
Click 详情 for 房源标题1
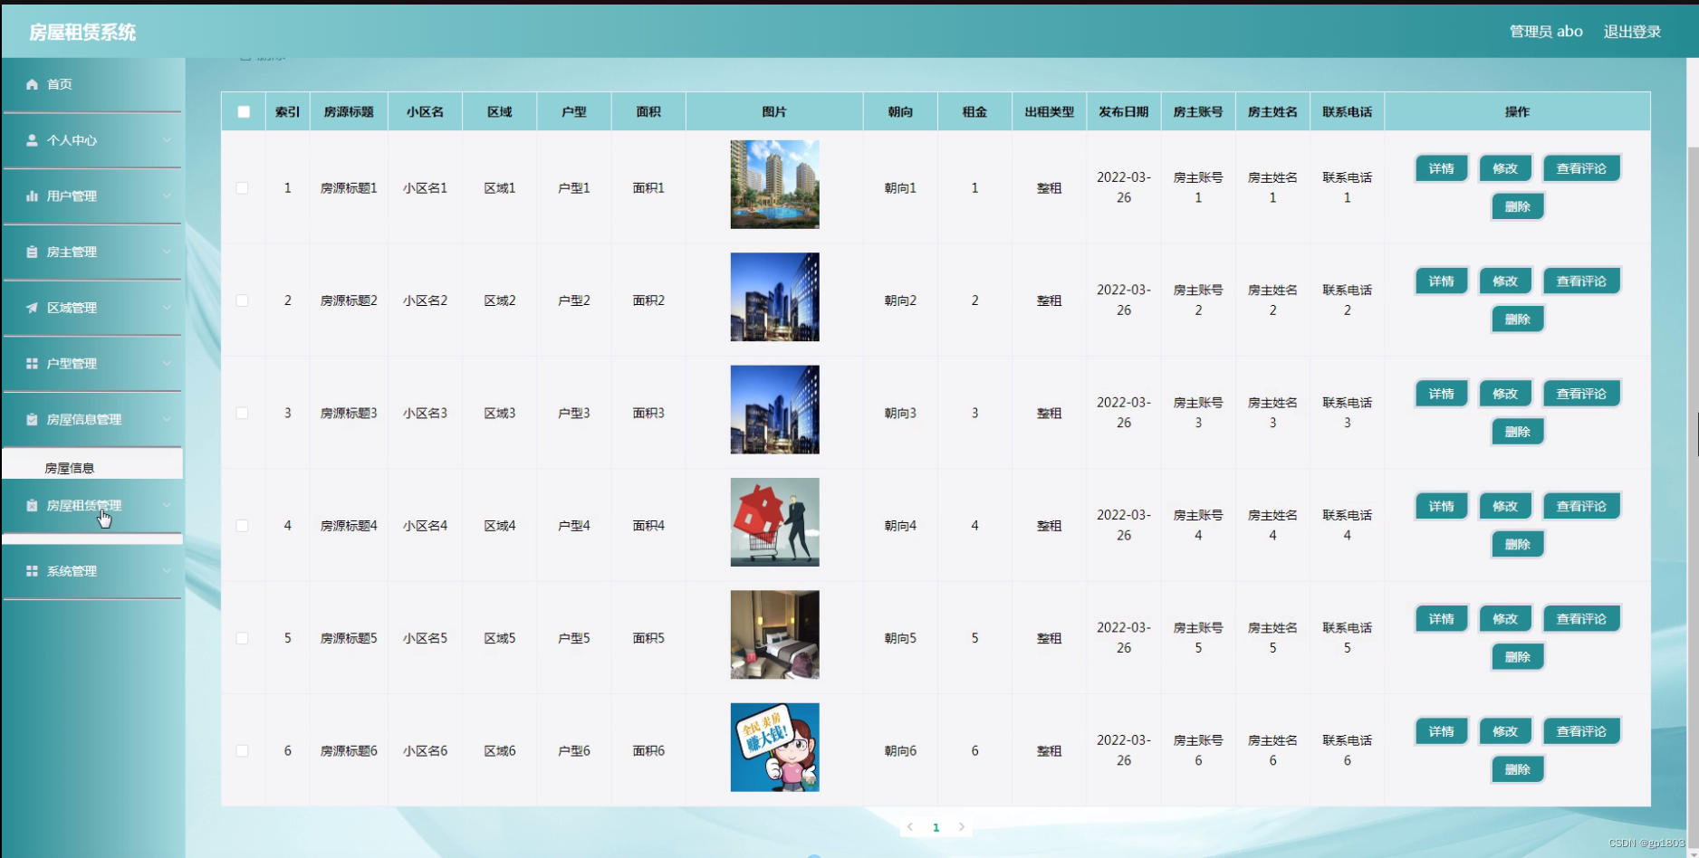point(1440,168)
